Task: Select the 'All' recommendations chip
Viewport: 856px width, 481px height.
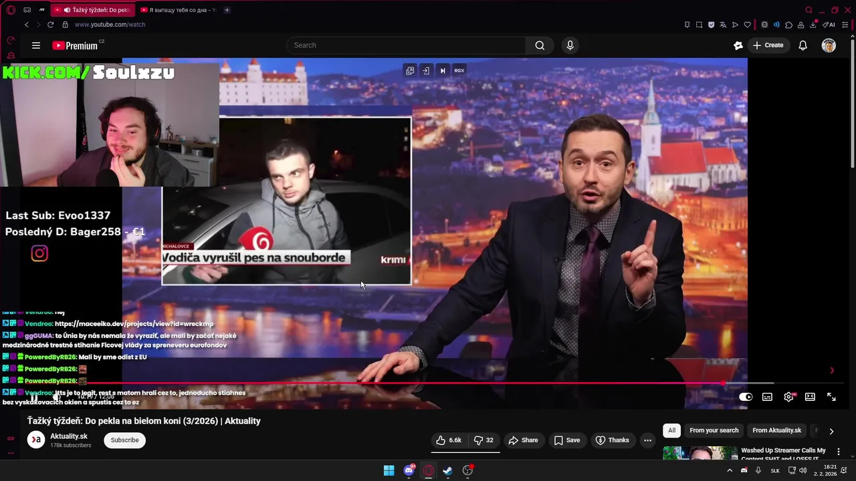Action: tap(671, 431)
